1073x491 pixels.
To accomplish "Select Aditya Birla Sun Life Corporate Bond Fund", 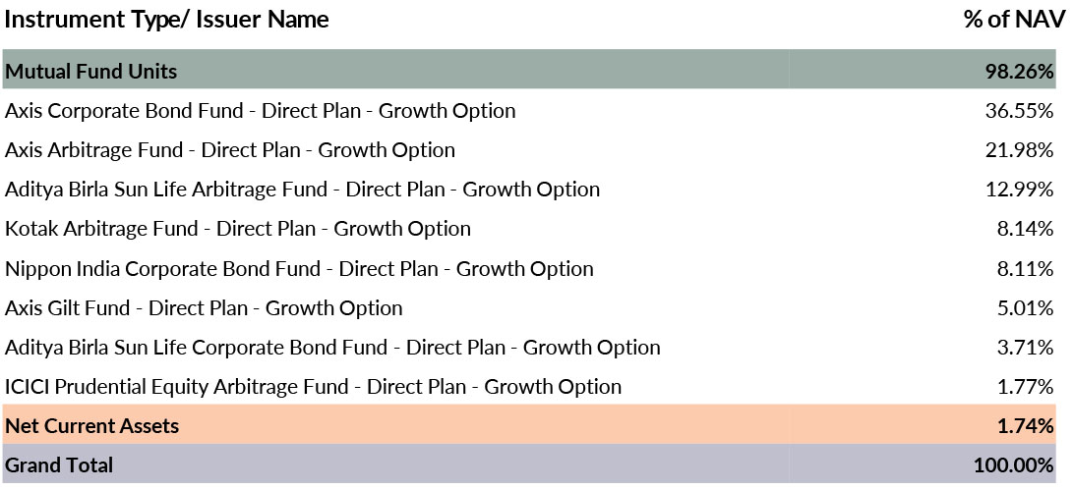I will (332, 348).
